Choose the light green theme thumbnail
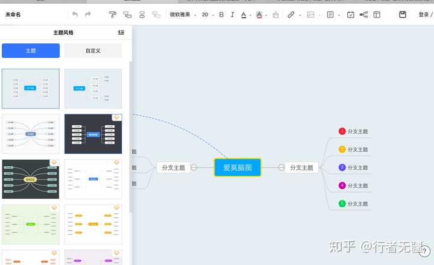The image size is (434, 265). [x=31, y=224]
